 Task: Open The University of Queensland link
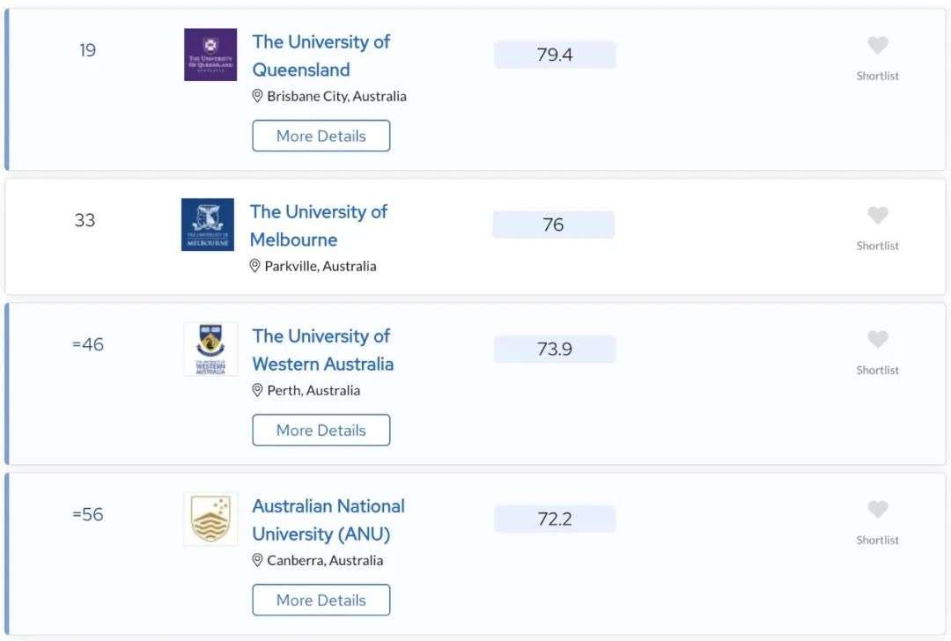click(x=321, y=55)
